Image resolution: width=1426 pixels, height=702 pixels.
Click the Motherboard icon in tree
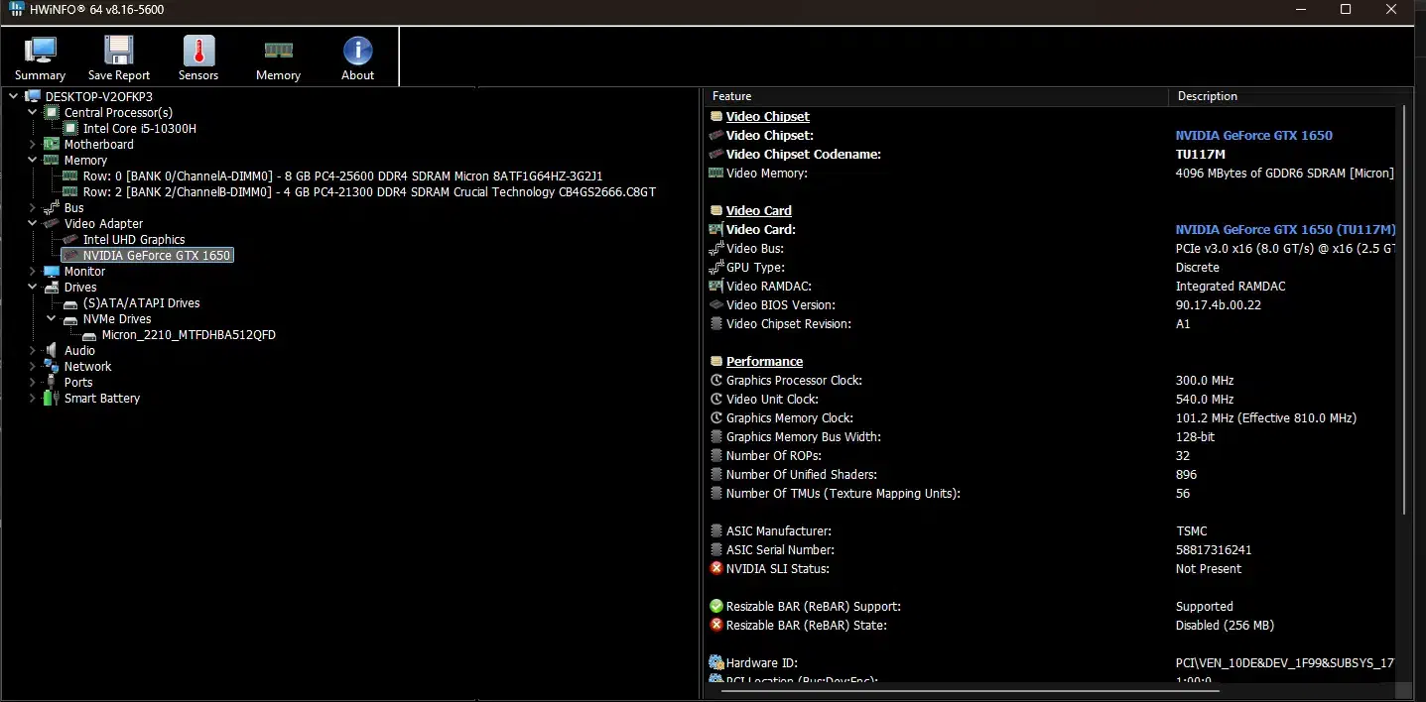51,145
